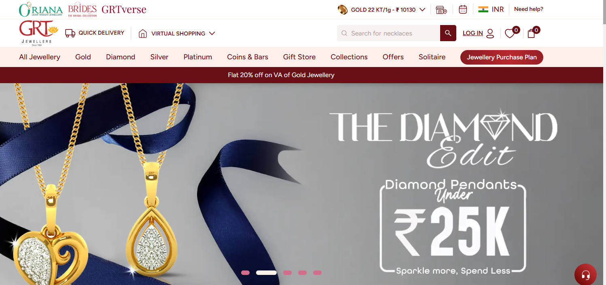Open the shopping bag cart icon
The height and width of the screenshot is (285, 606).
click(531, 34)
